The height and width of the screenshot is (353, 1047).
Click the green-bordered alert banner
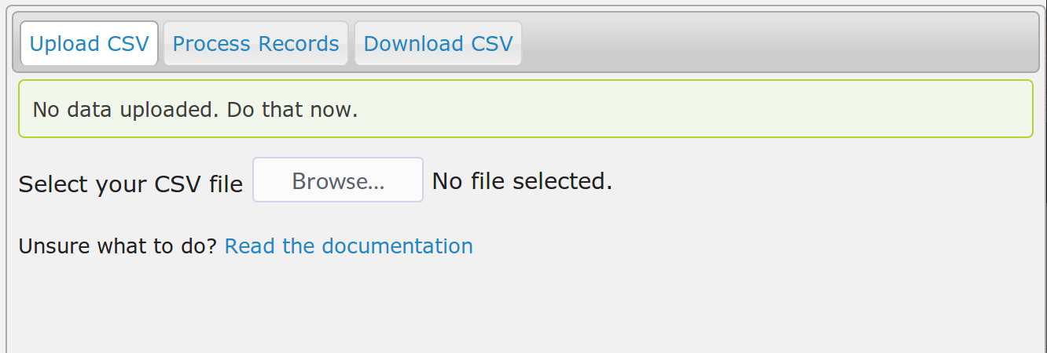point(525,109)
